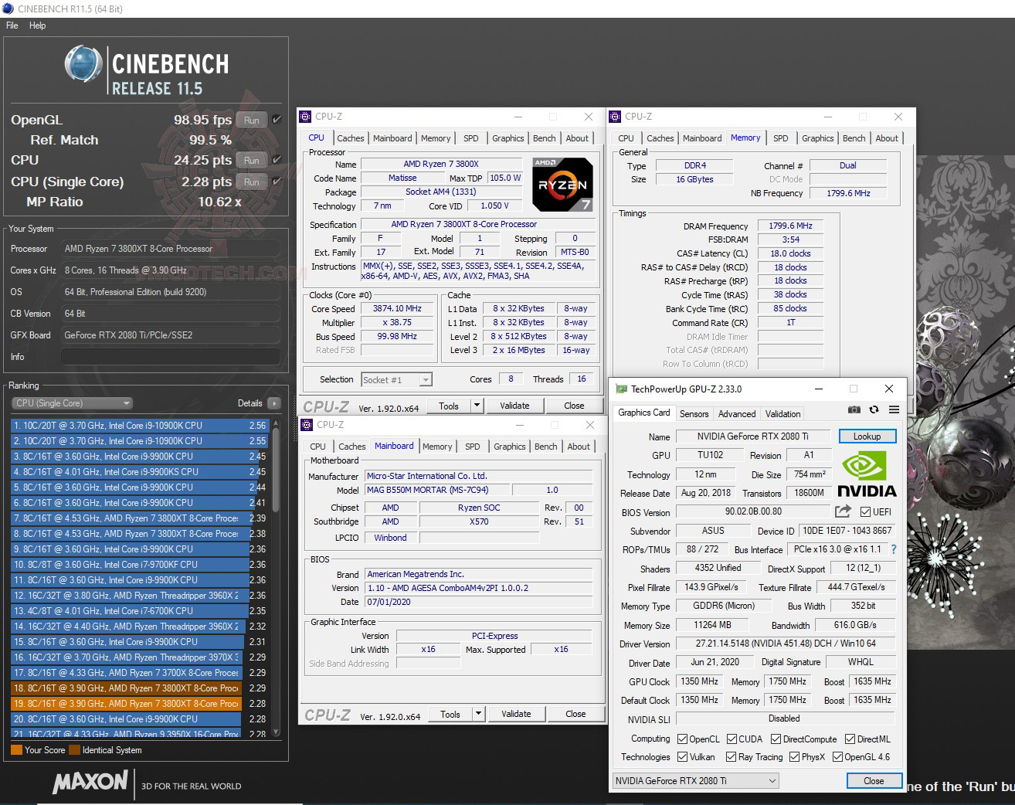Open the CPU (Single Core) ranking dropdown
The width and height of the screenshot is (1015, 805).
[x=73, y=403]
